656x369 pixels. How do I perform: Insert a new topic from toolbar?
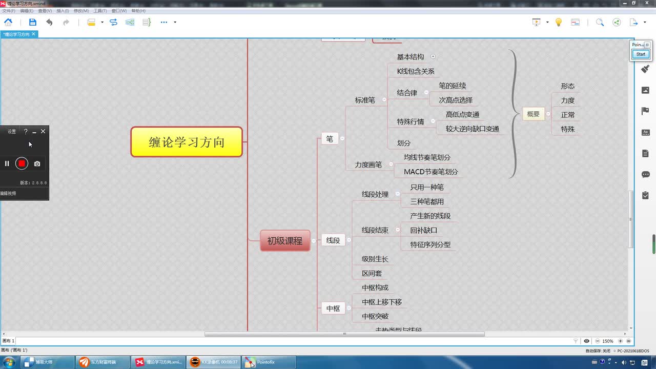click(x=91, y=22)
